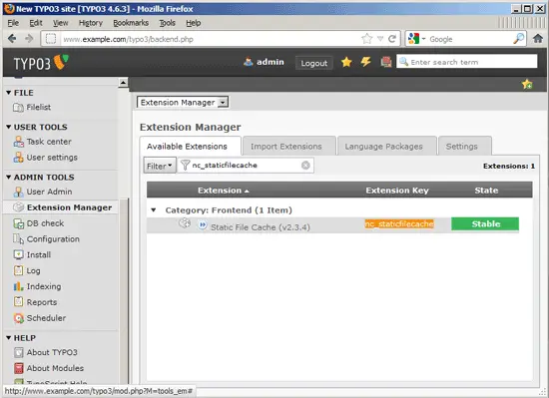Click the About TYPO3 icon

click(18, 352)
